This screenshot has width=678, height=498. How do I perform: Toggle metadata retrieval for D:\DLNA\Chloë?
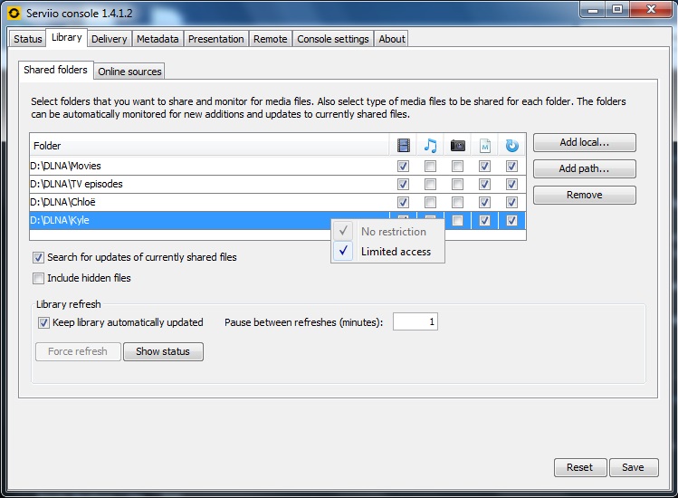click(x=484, y=203)
